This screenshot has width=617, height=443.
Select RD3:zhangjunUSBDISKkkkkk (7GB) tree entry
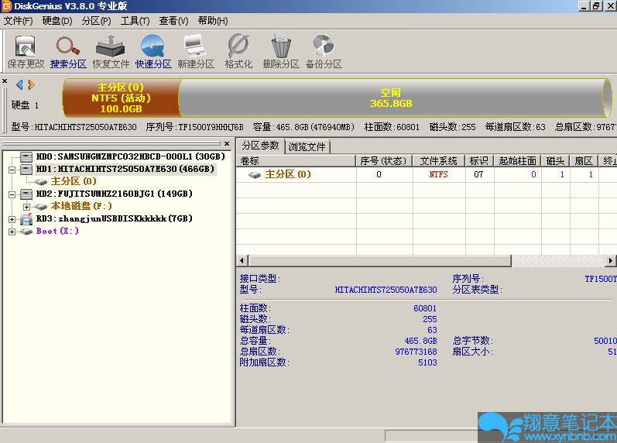click(114, 218)
